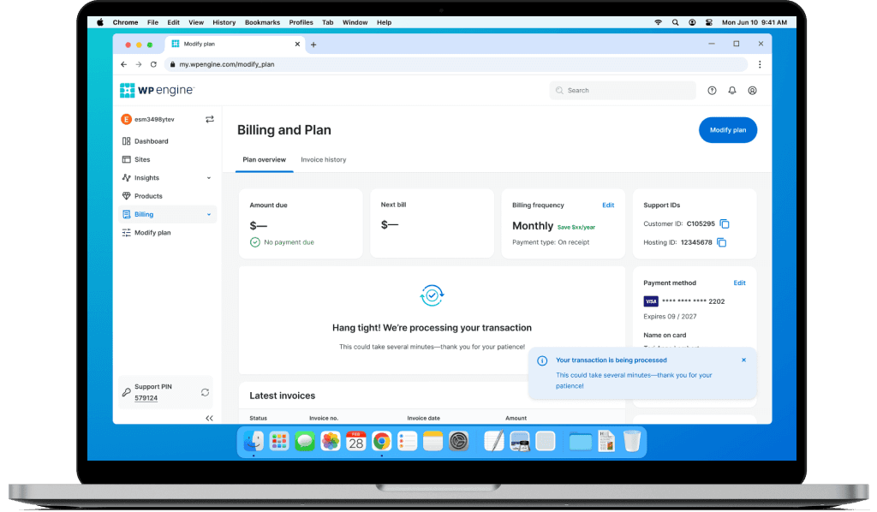Open the notifications bell
Image resolution: width=877 pixels, height=512 pixels.
coord(732,91)
